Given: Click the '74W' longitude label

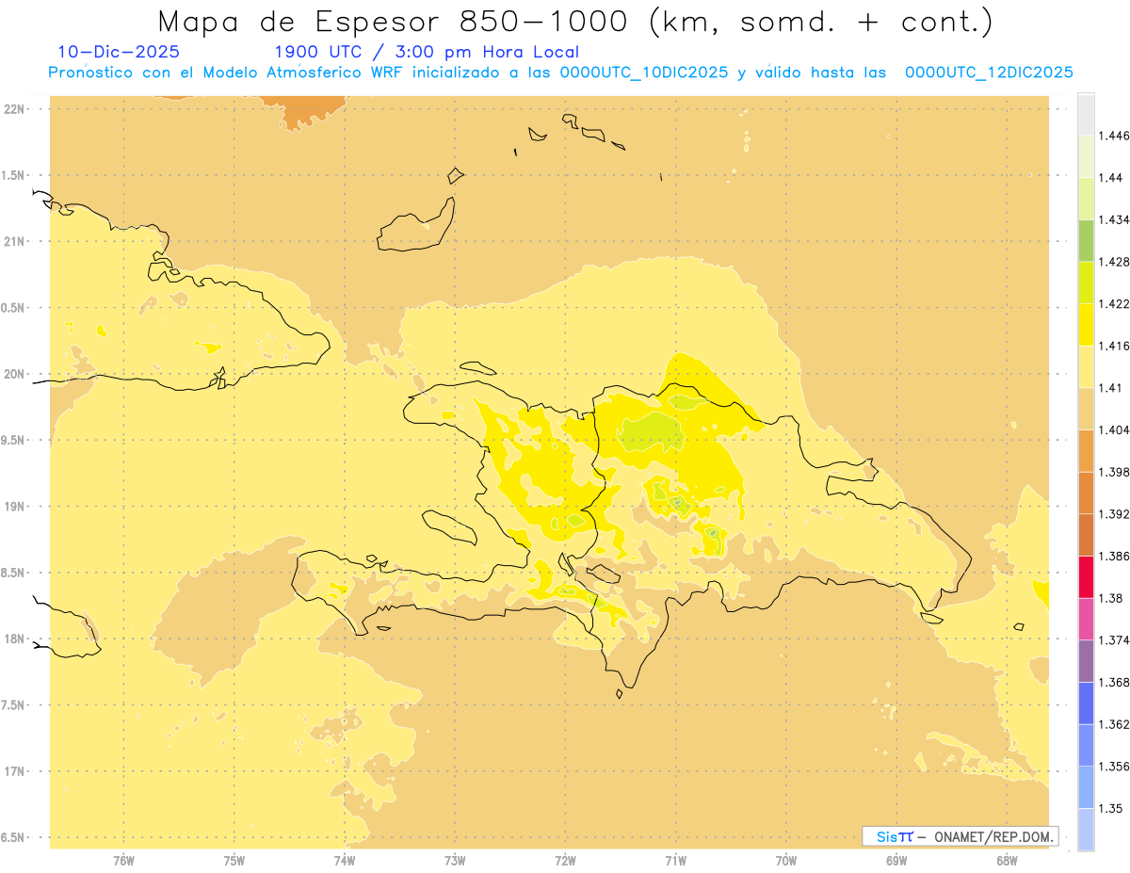Looking at the screenshot, I should [x=345, y=861].
